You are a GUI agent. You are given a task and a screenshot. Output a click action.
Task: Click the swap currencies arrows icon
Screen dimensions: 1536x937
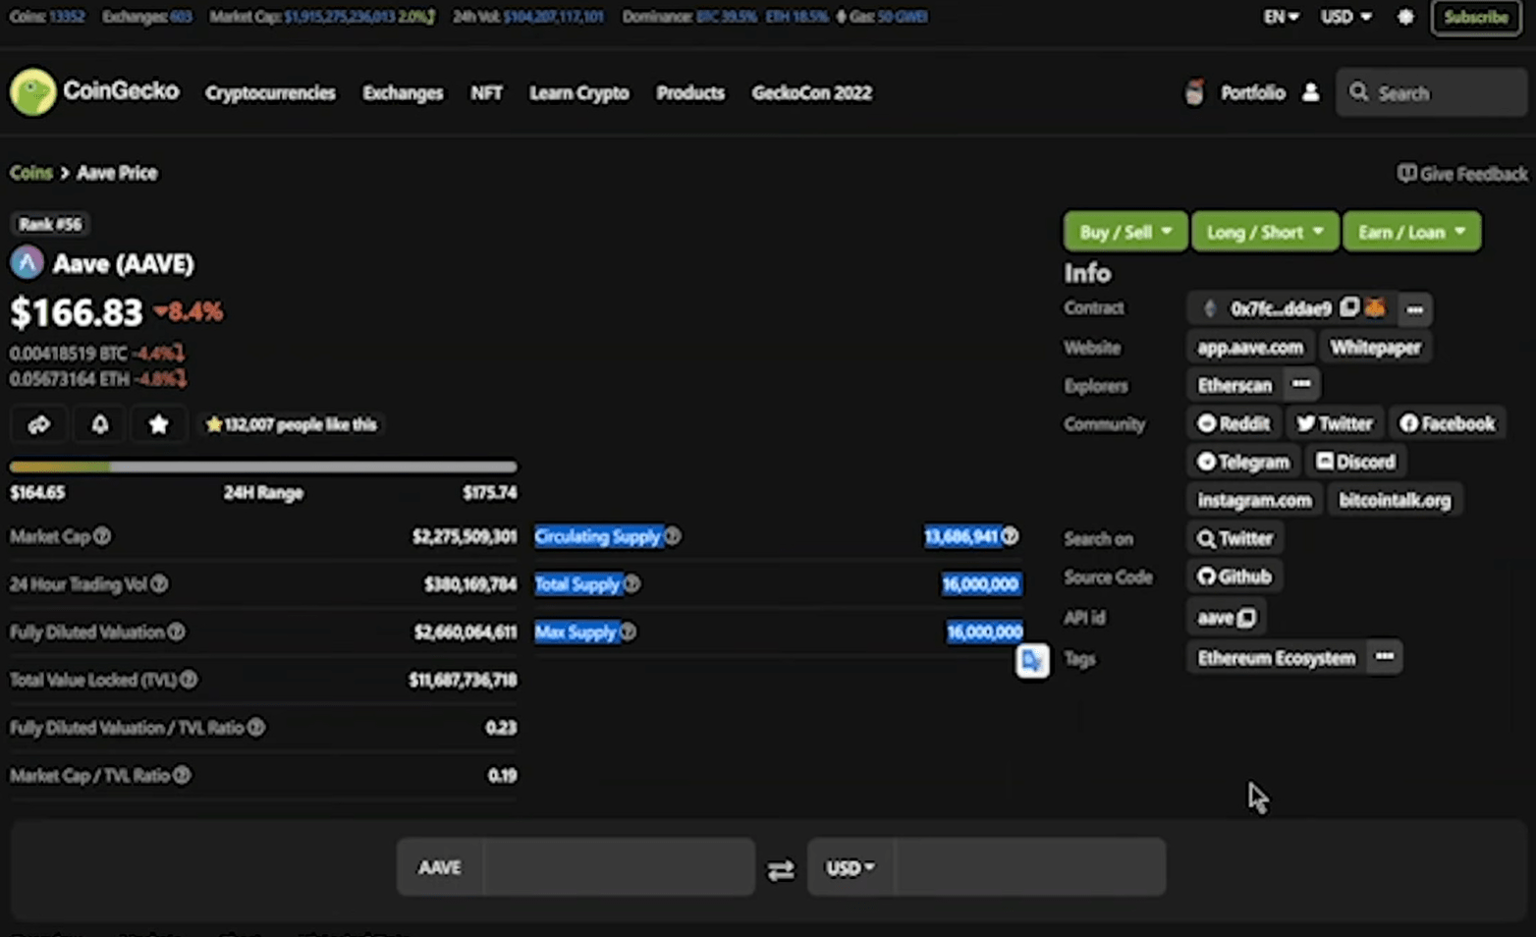[781, 870]
